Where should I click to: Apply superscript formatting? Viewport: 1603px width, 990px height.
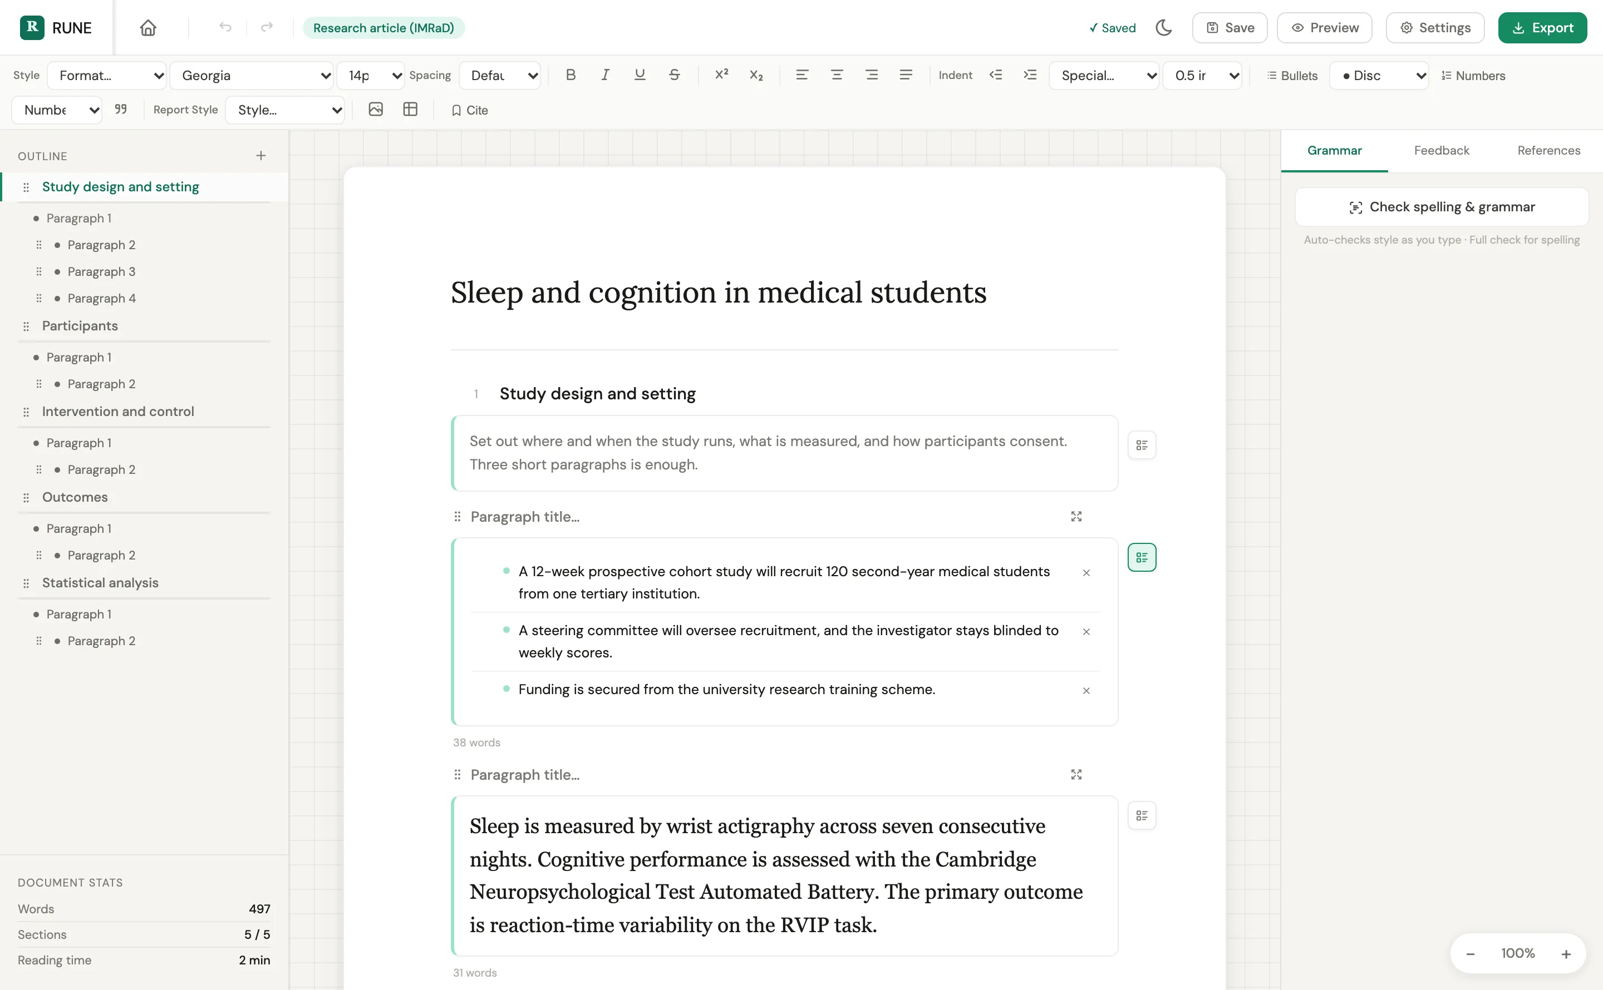click(x=722, y=75)
